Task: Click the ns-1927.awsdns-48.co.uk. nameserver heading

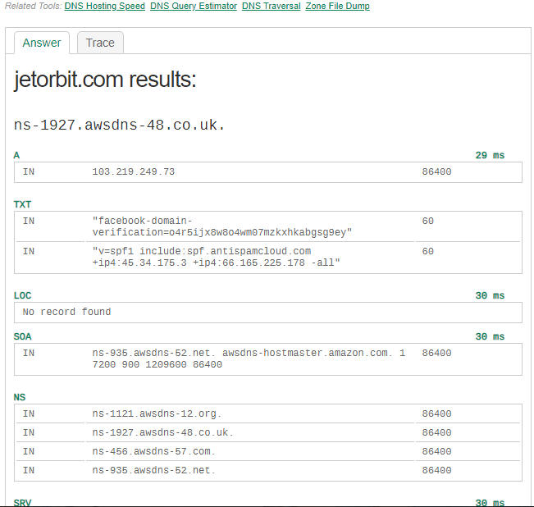Action: tap(119, 125)
